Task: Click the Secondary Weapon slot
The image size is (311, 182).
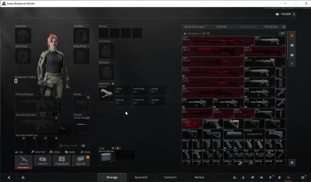Action: click(x=36, y=124)
